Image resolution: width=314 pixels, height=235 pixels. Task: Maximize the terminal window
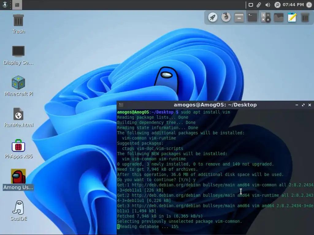coord(303,105)
